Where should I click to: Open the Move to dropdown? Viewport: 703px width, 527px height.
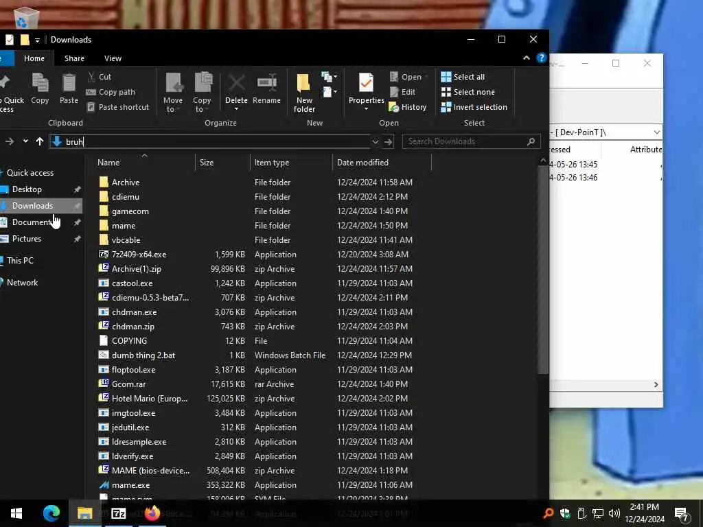(173, 93)
